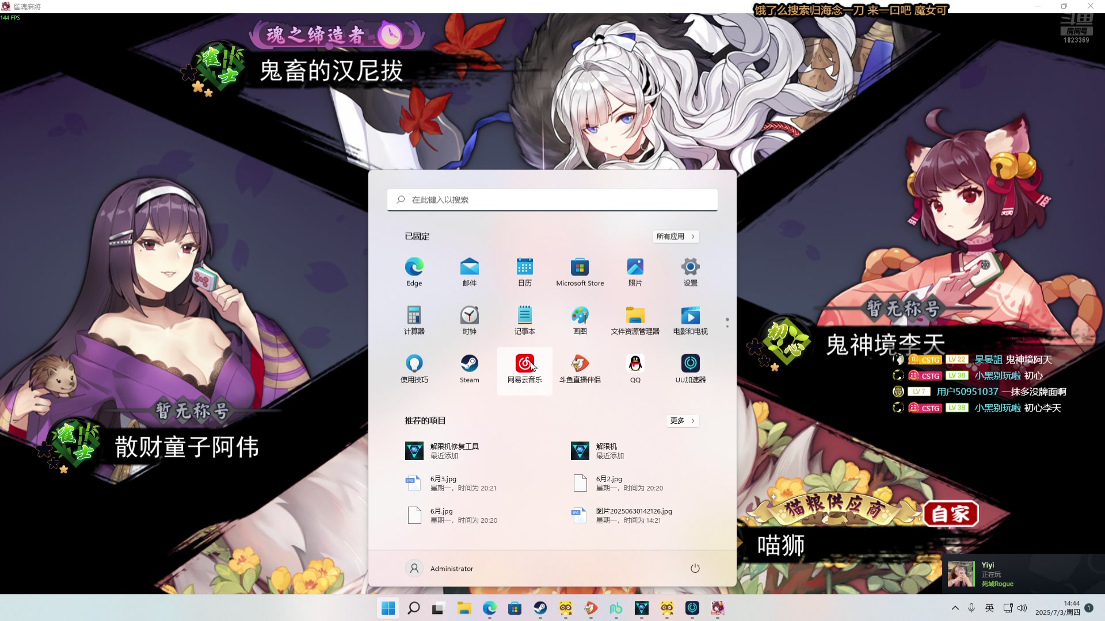Image resolution: width=1105 pixels, height=621 pixels.
Task: Expand 所有应用 all apps list
Action: (x=676, y=236)
